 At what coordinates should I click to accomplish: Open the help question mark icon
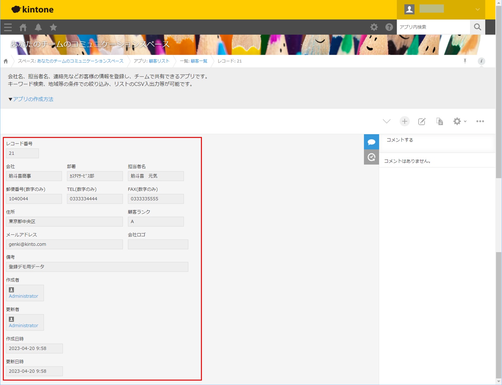[389, 27]
